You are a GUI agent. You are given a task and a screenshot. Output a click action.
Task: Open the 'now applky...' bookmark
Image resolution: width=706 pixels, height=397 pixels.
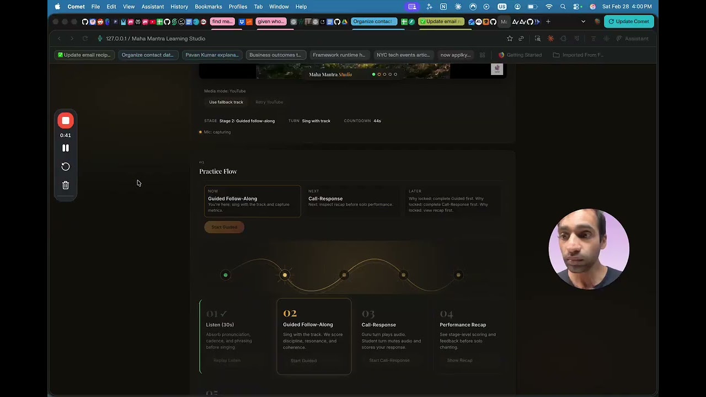(455, 55)
